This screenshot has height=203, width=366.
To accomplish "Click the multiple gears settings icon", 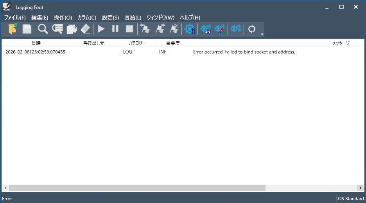I will pos(236,29).
